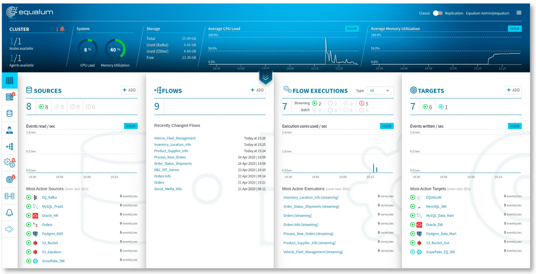The width and height of the screenshot is (536, 274).
Task: Click ADD button in Sources panel
Action: (129, 90)
